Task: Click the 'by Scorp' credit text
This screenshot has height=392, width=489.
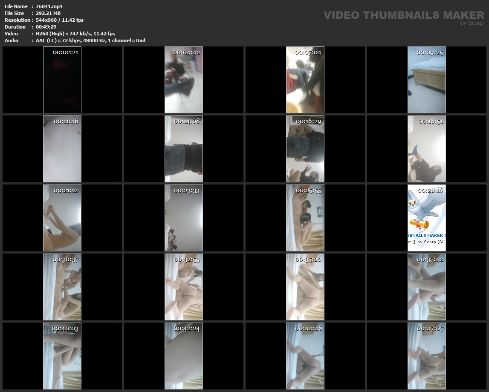Action: [472, 23]
